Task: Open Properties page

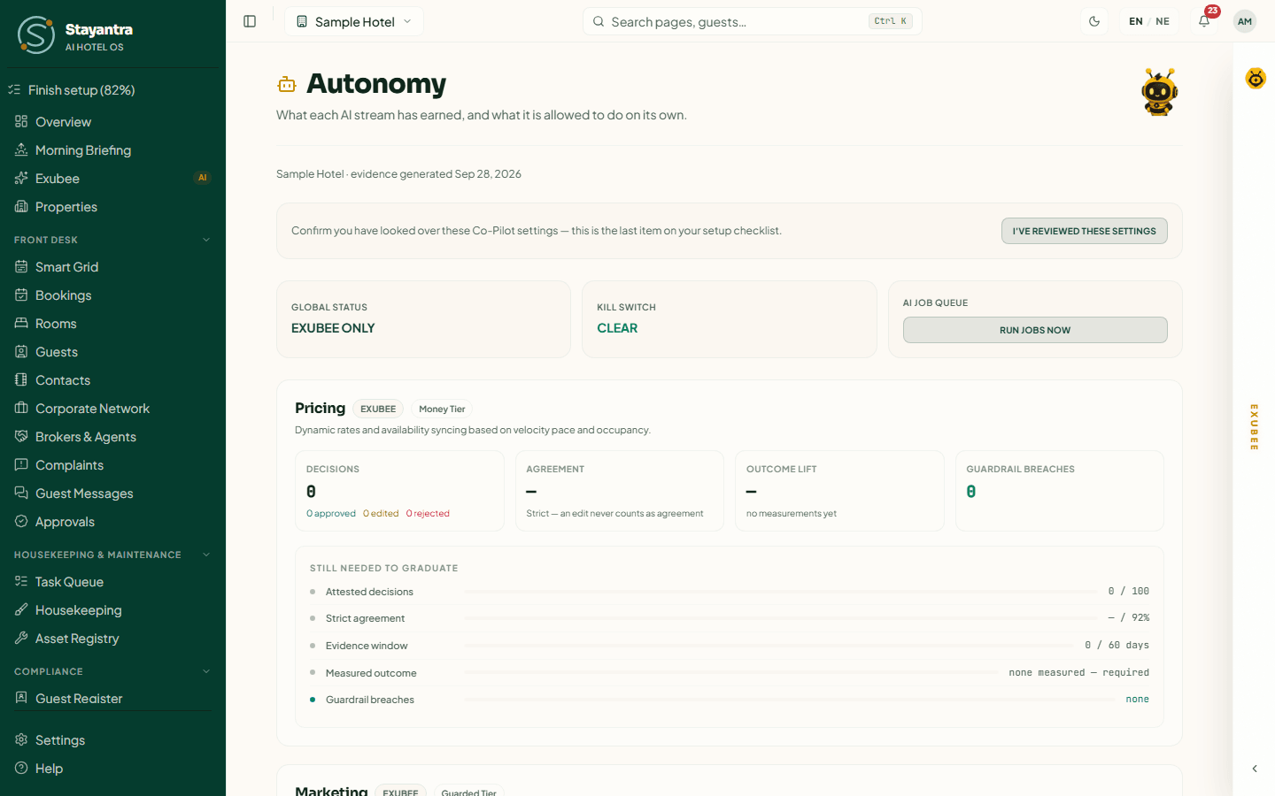Action: (113, 207)
